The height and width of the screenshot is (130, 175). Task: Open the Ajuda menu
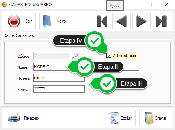point(115,5)
